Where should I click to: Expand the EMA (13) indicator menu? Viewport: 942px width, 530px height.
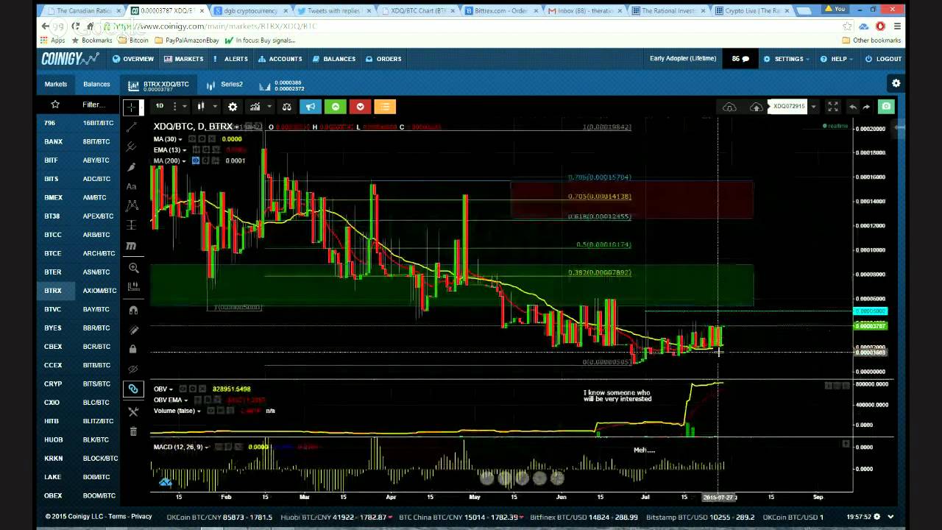coord(185,150)
